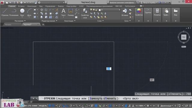The height and width of the screenshot is (108, 192).
Task: Click the Array tool icon
Action: tap(50, 17)
